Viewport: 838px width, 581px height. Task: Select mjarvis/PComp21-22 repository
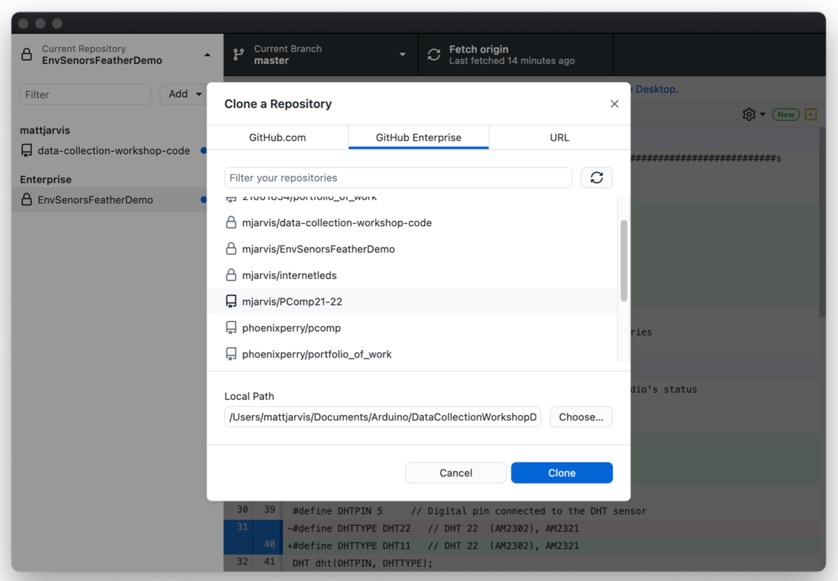click(x=412, y=302)
